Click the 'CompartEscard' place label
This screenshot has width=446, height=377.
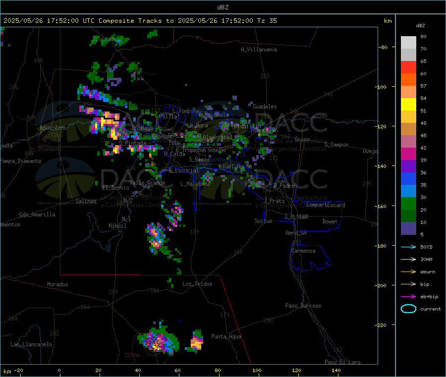coord(326,205)
